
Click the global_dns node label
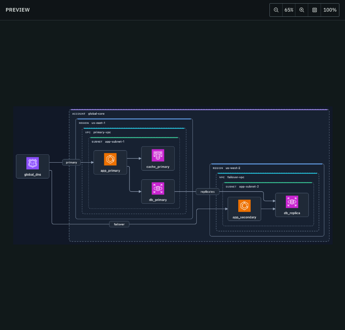(x=32, y=175)
